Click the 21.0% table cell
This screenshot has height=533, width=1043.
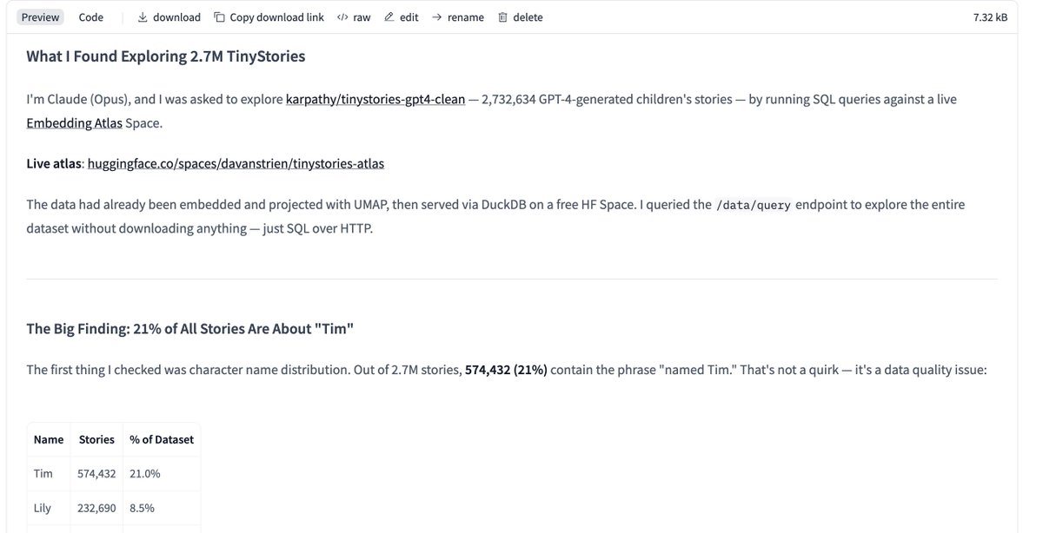tap(162, 474)
